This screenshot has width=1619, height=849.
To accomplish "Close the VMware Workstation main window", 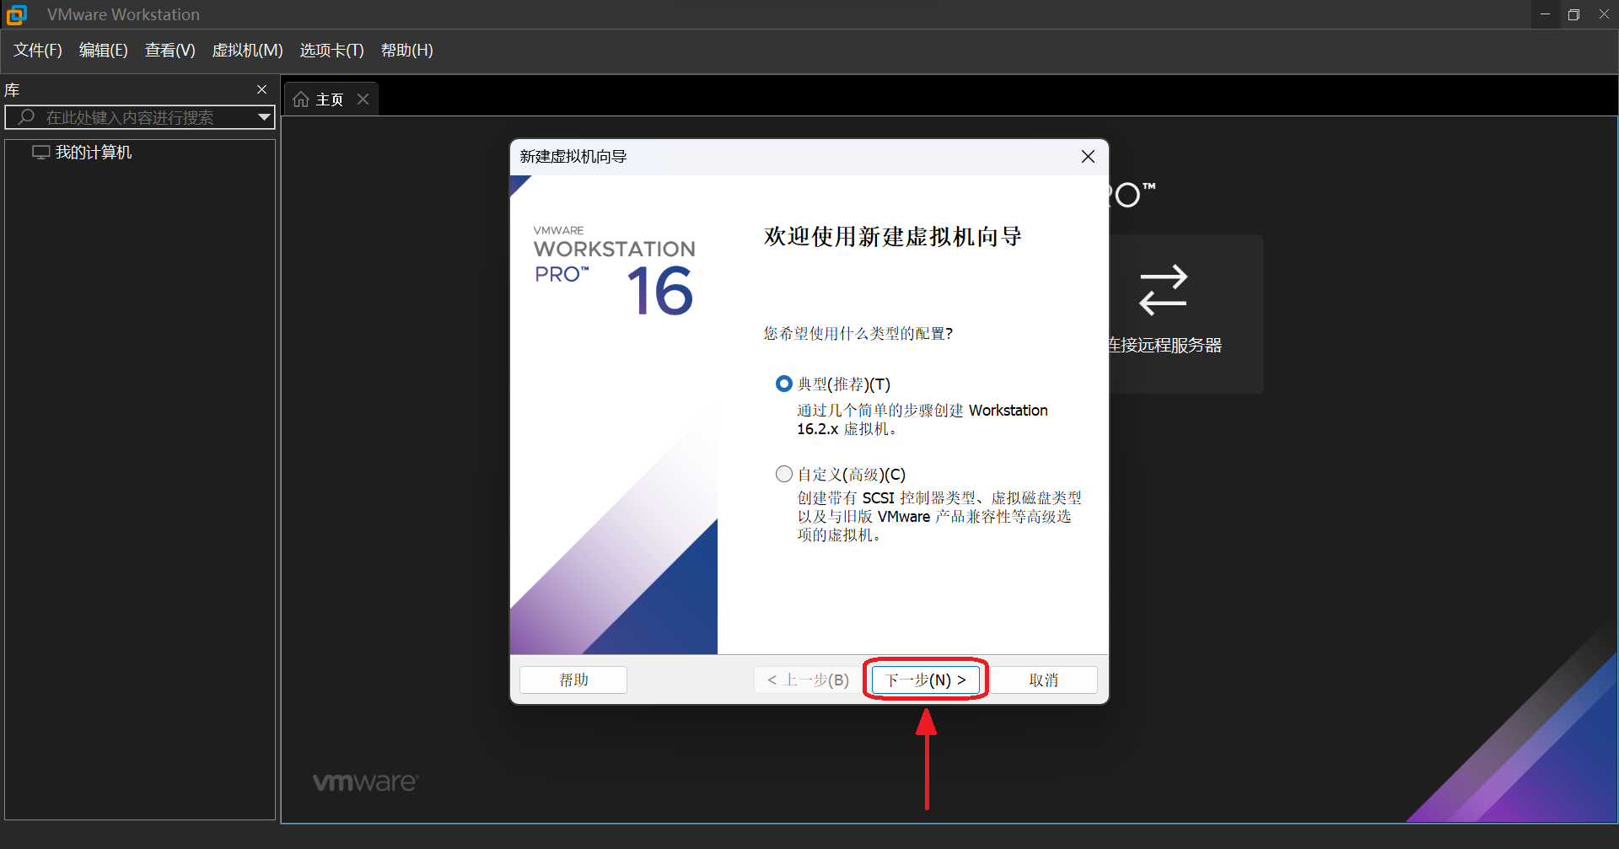I will [1604, 14].
